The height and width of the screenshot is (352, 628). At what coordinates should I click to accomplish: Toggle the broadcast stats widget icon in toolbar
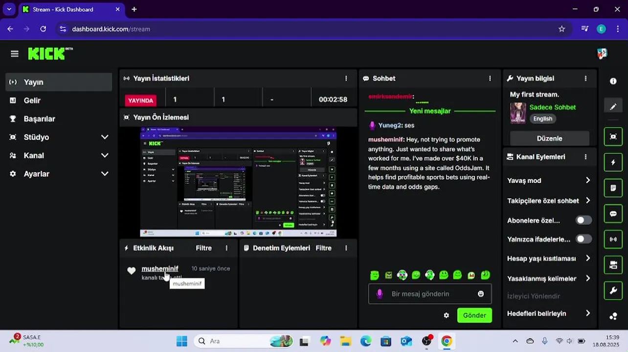click(x=613, y=239)
